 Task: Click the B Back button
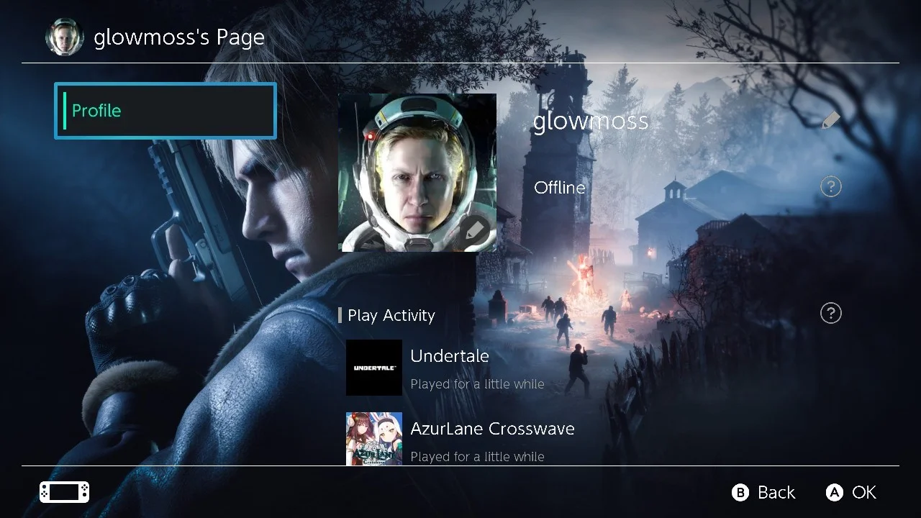coord(763,492)
